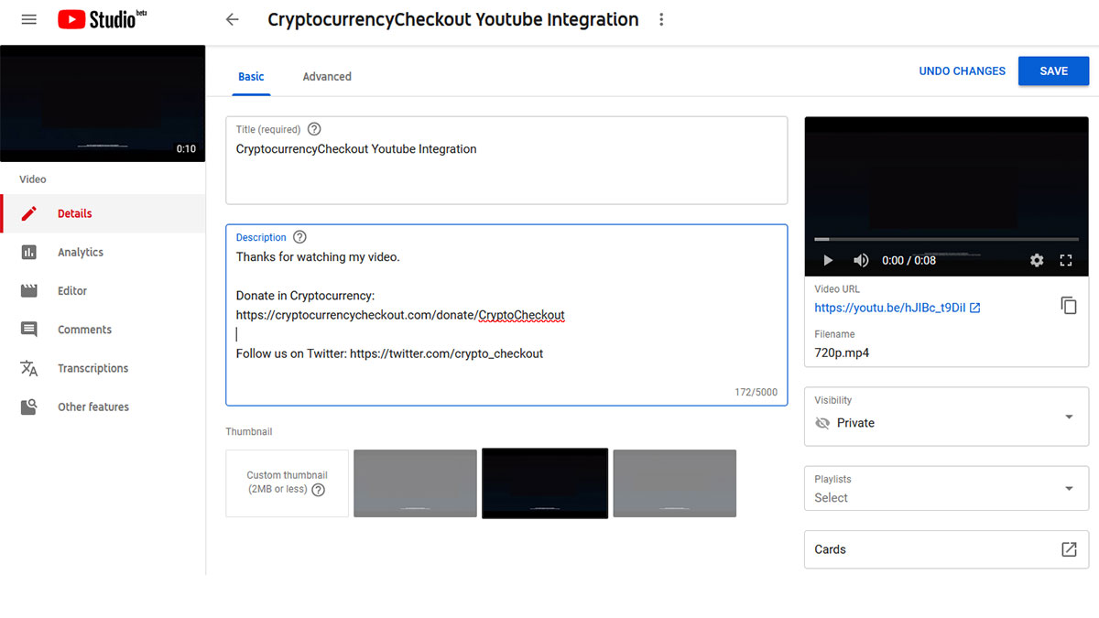Click the Private visibility eye icon
The width and height of the screenshot is (1099, 618).
822,423
